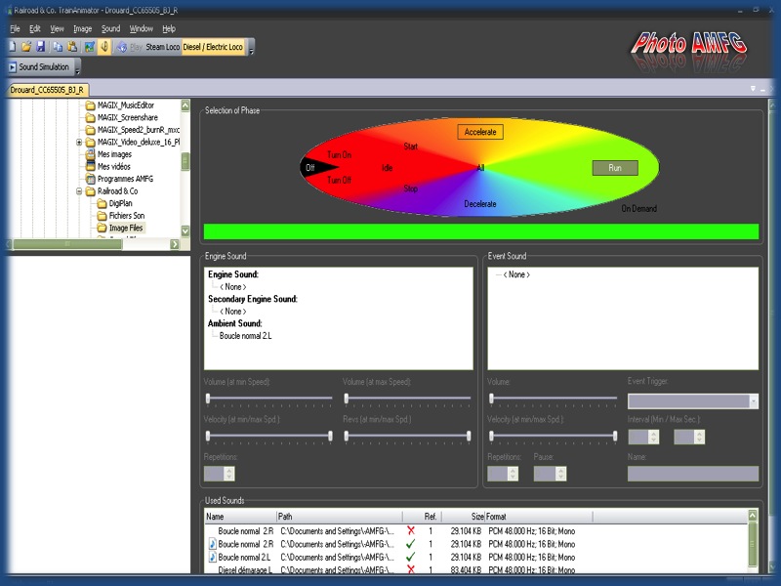Select the Fichiers Son folder
The width and height of the screenshot is (781, 586).
pyautogui.click(x=127, y=215)
